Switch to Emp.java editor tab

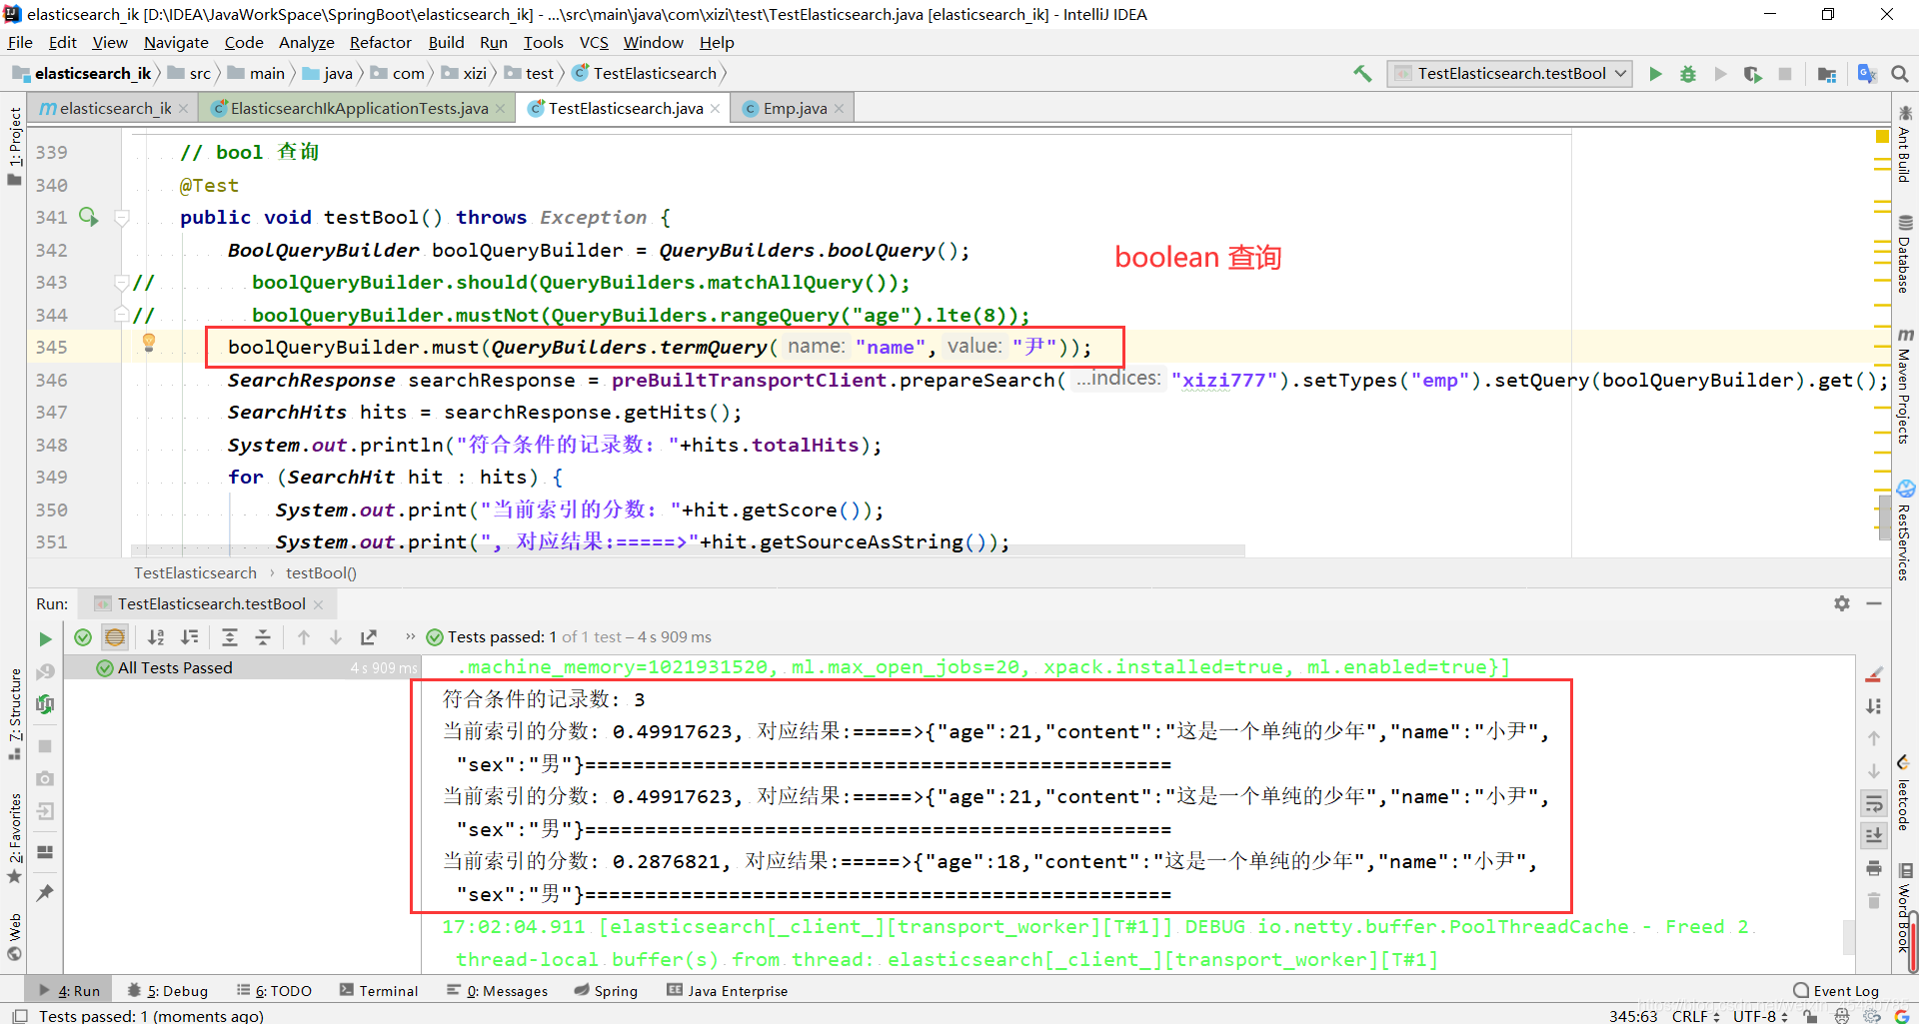[x=795, y=108]
